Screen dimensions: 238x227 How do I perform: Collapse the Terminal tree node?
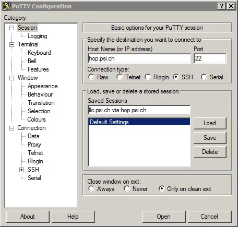tap(11, 44)
